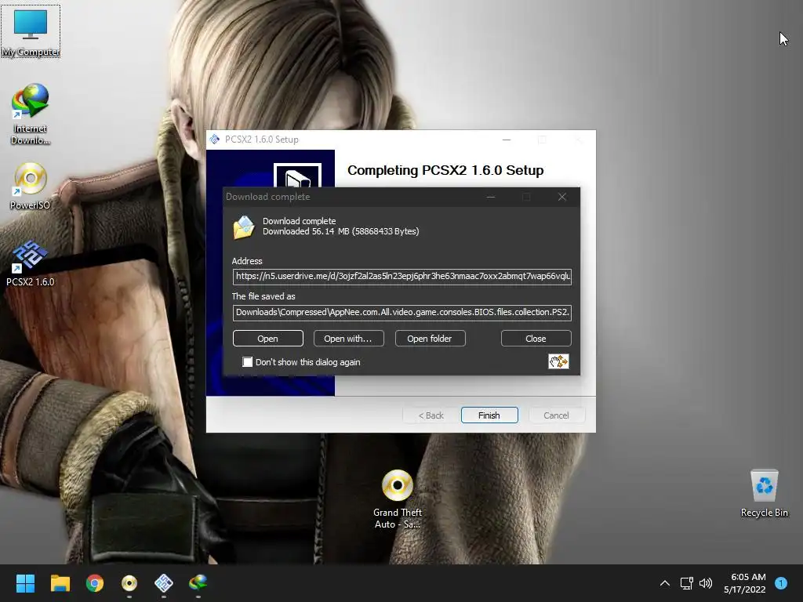Select the Grand Theft Auto disc icon
The height and width of the screenshot is (602, 803).
(x=398, y=499)
